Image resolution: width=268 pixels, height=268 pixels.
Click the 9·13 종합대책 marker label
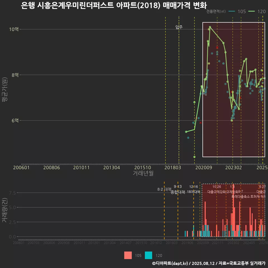(178, 189)
